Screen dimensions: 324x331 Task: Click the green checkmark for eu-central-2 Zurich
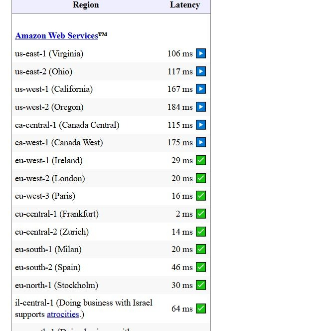pos(201,232)
